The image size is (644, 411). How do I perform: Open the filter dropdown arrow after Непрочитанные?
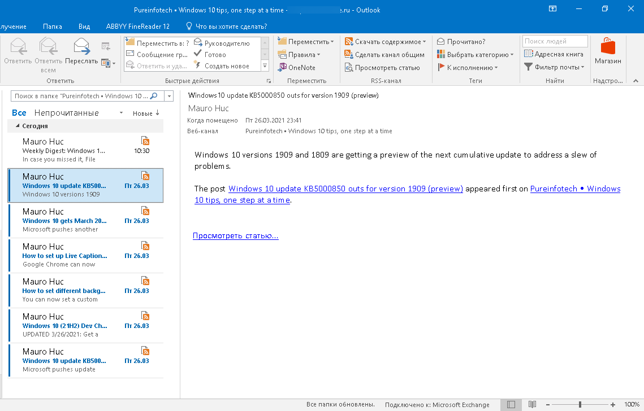coord(121,113)
